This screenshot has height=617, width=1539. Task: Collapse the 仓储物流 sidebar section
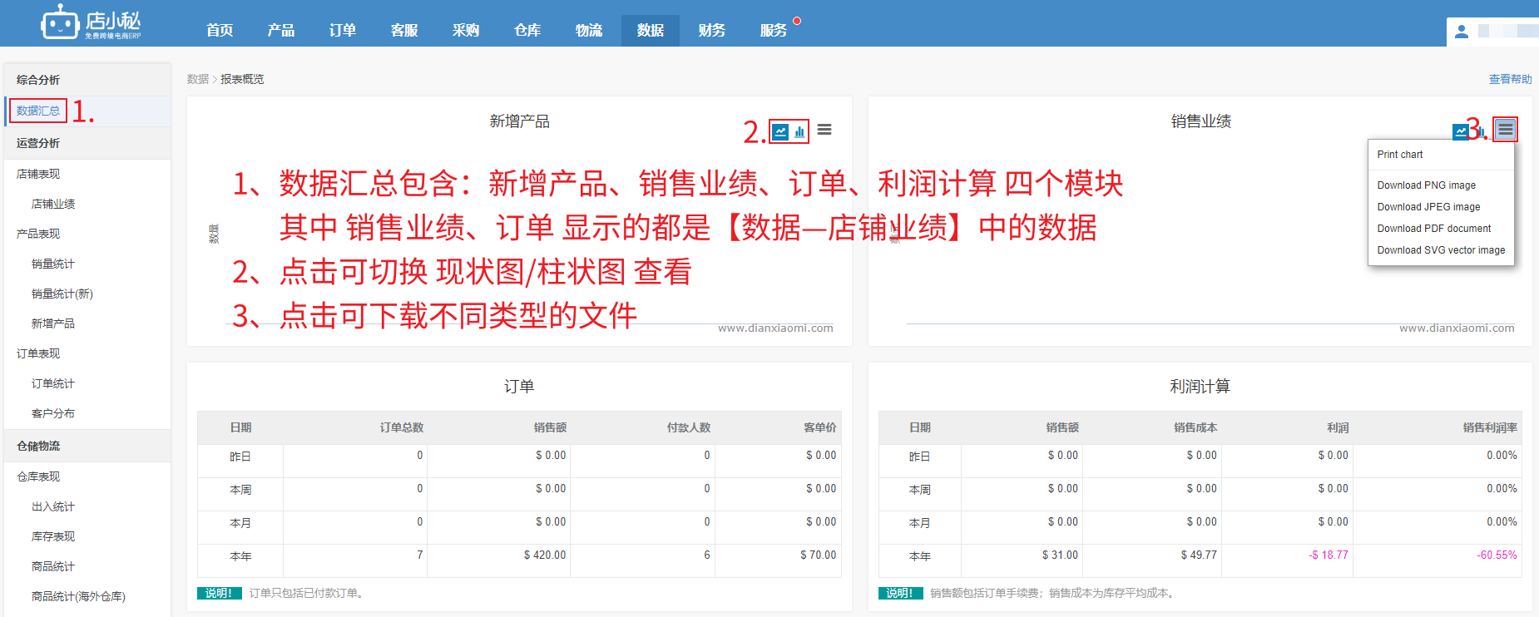[87, 446]
